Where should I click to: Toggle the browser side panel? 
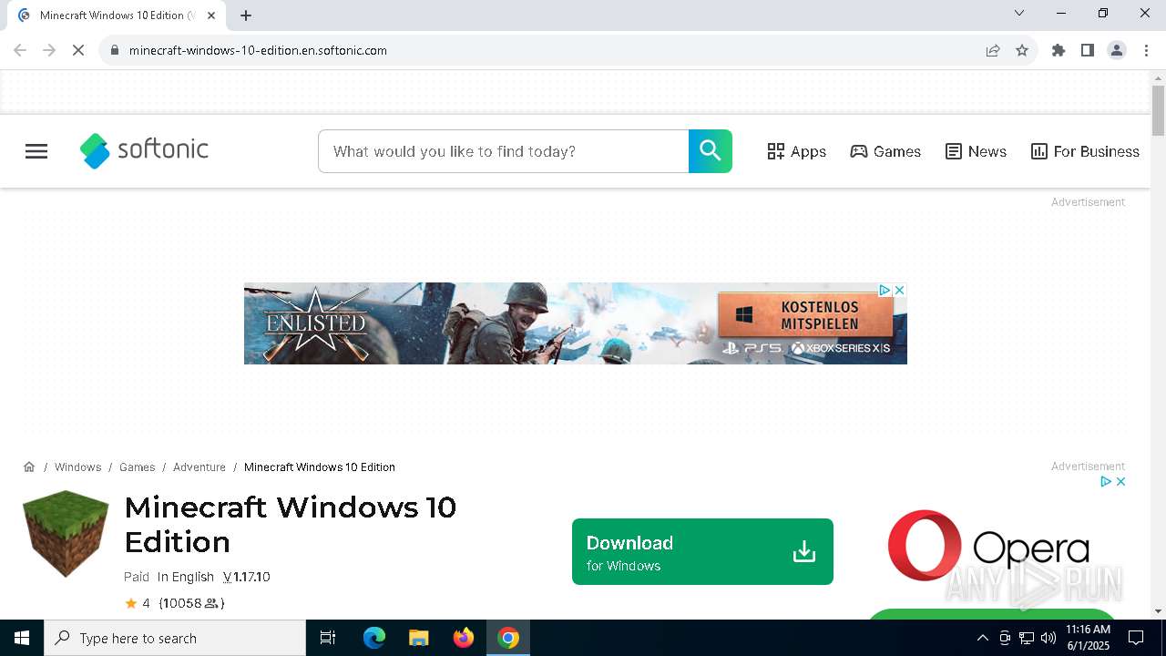pos(1088,50)
